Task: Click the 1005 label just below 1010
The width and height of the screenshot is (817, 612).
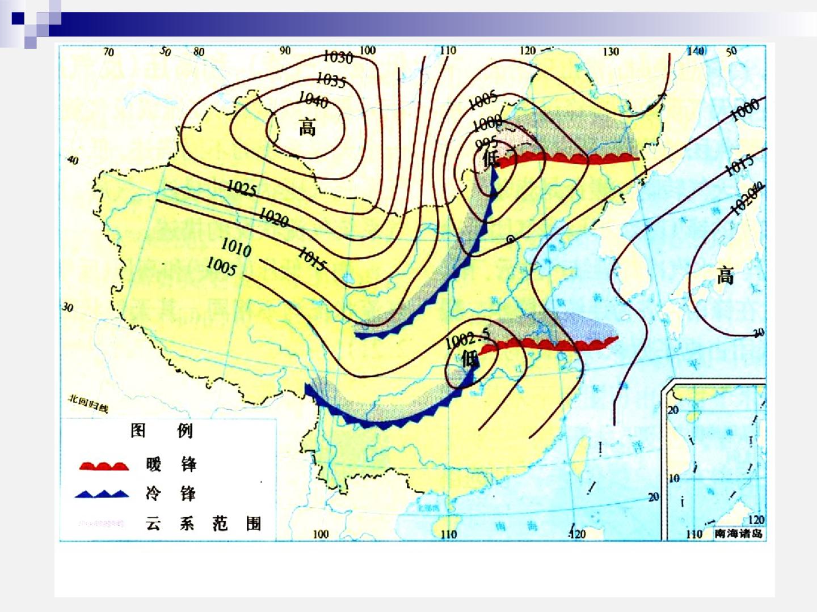Action: [x=221, y=266]
